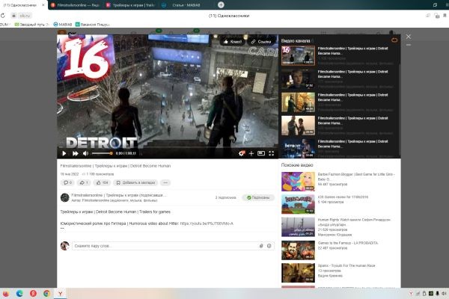The width and height of the screenshot is (449, 299).
Task: Minimize the video player overlay
Action: 409,45
